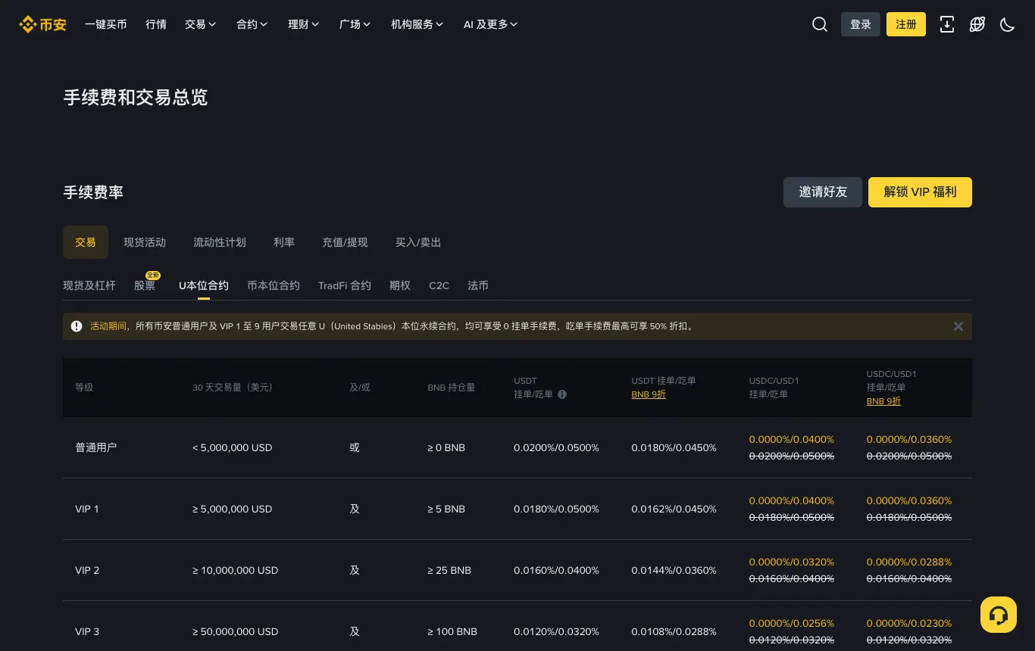Switch to the 利率 tab
1035x651 pixels.
(284, 242)
